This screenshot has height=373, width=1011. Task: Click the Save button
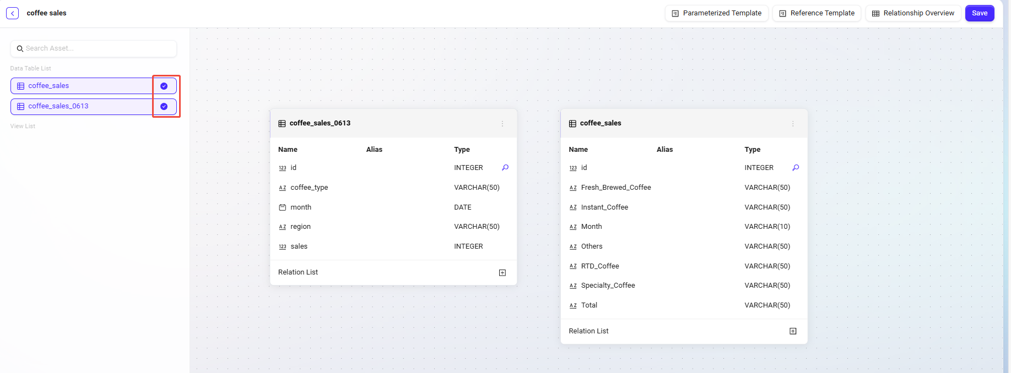(979, 13)
